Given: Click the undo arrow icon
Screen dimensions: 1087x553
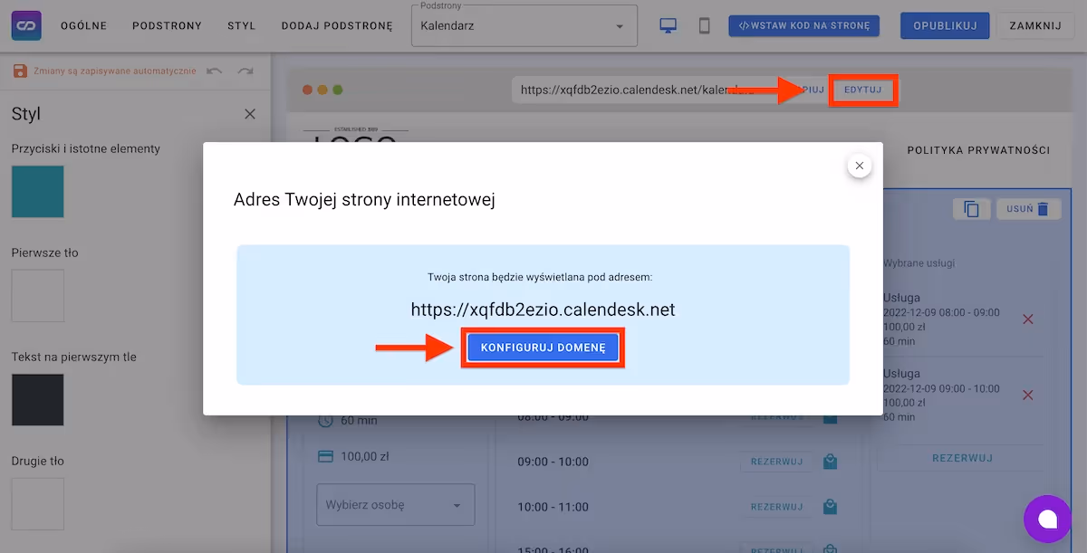Looking at the screenshot, I should [215, 71].
